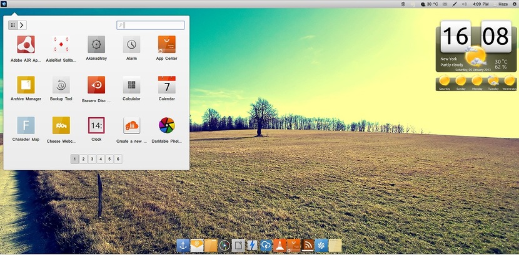The width and height of the screenshot is (519, 255).
Task: Go to launcher page 2
Action: pyautogui.click(x=83, y=159)
